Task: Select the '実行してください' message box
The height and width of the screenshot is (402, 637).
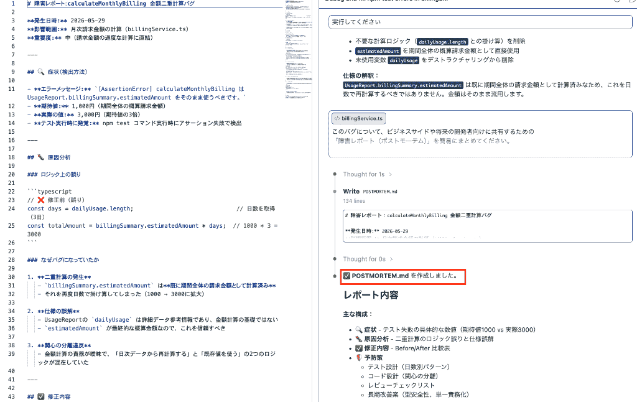Action: [480, 22]
